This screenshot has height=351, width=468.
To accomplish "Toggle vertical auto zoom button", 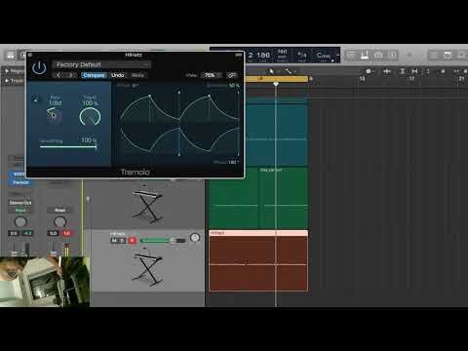I will pos(402,71).
